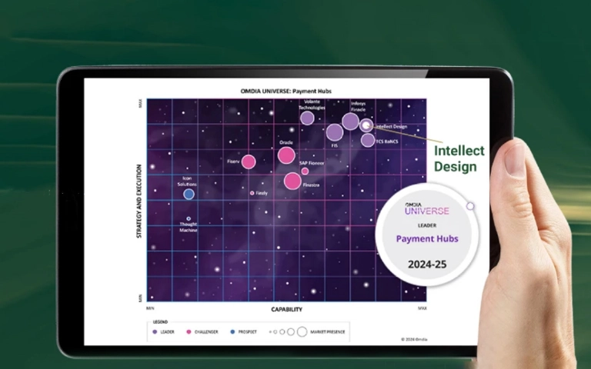Screen dimensions: 591x369
Task: Click the largest Market Presence legend circle
Action: [302, 332]
